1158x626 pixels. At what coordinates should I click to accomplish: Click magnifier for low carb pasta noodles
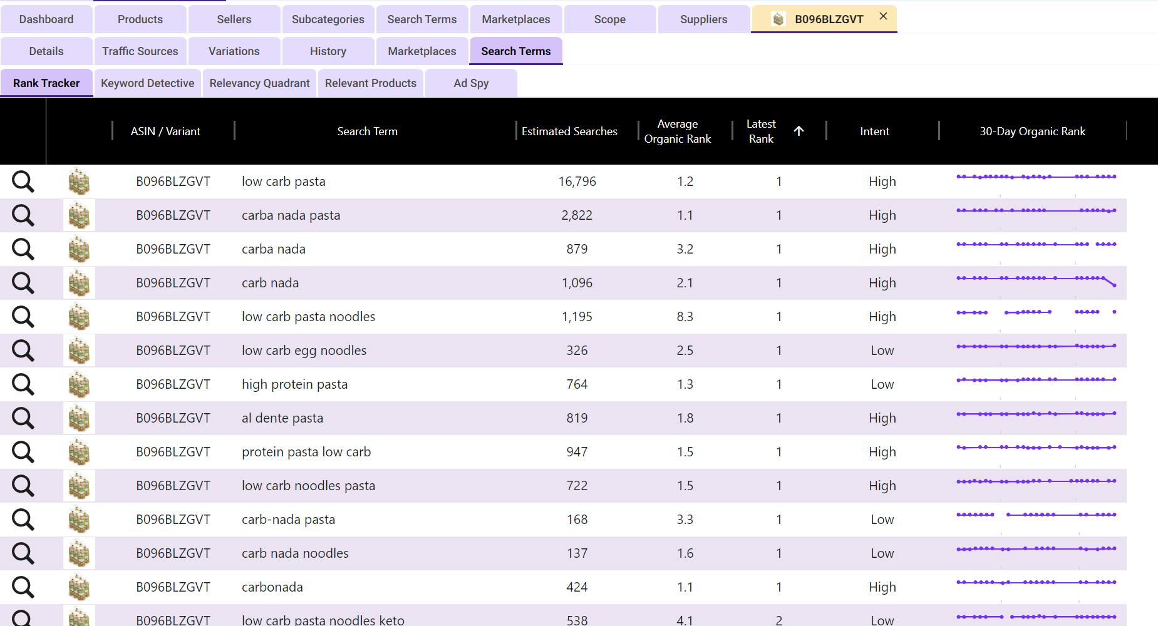click(23, 317)
